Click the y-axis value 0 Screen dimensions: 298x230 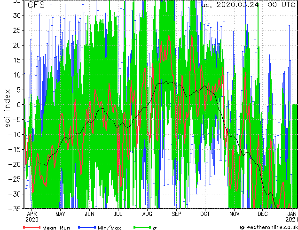point(19,105)
